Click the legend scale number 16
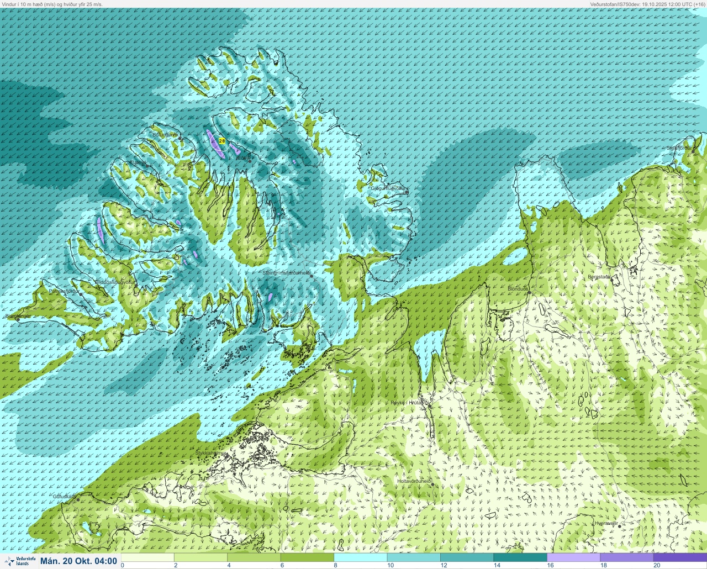The height and width of the screenshot is (569, 707). 550,565
